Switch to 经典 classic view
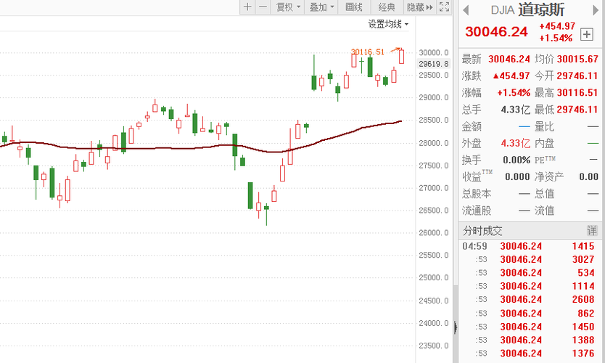Screen dimensions: 605x363 387,7
